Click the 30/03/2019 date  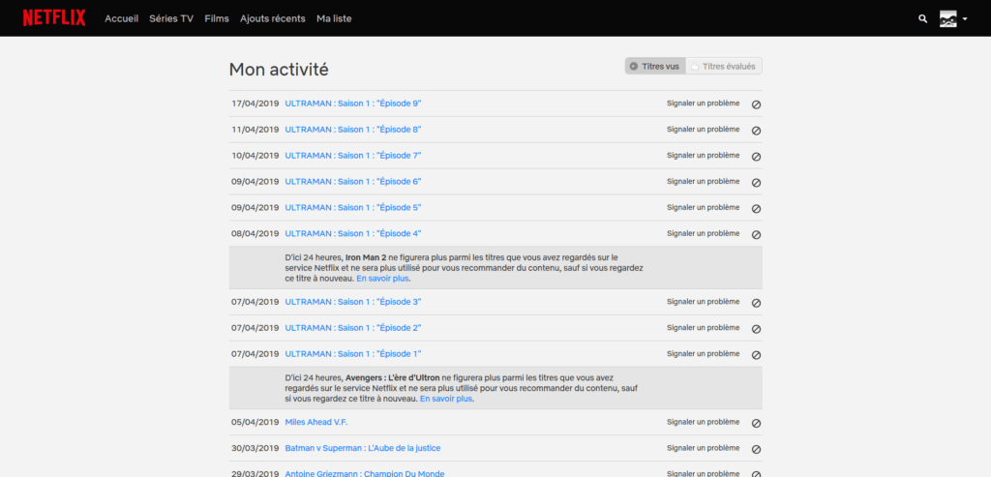pos(255,448)
